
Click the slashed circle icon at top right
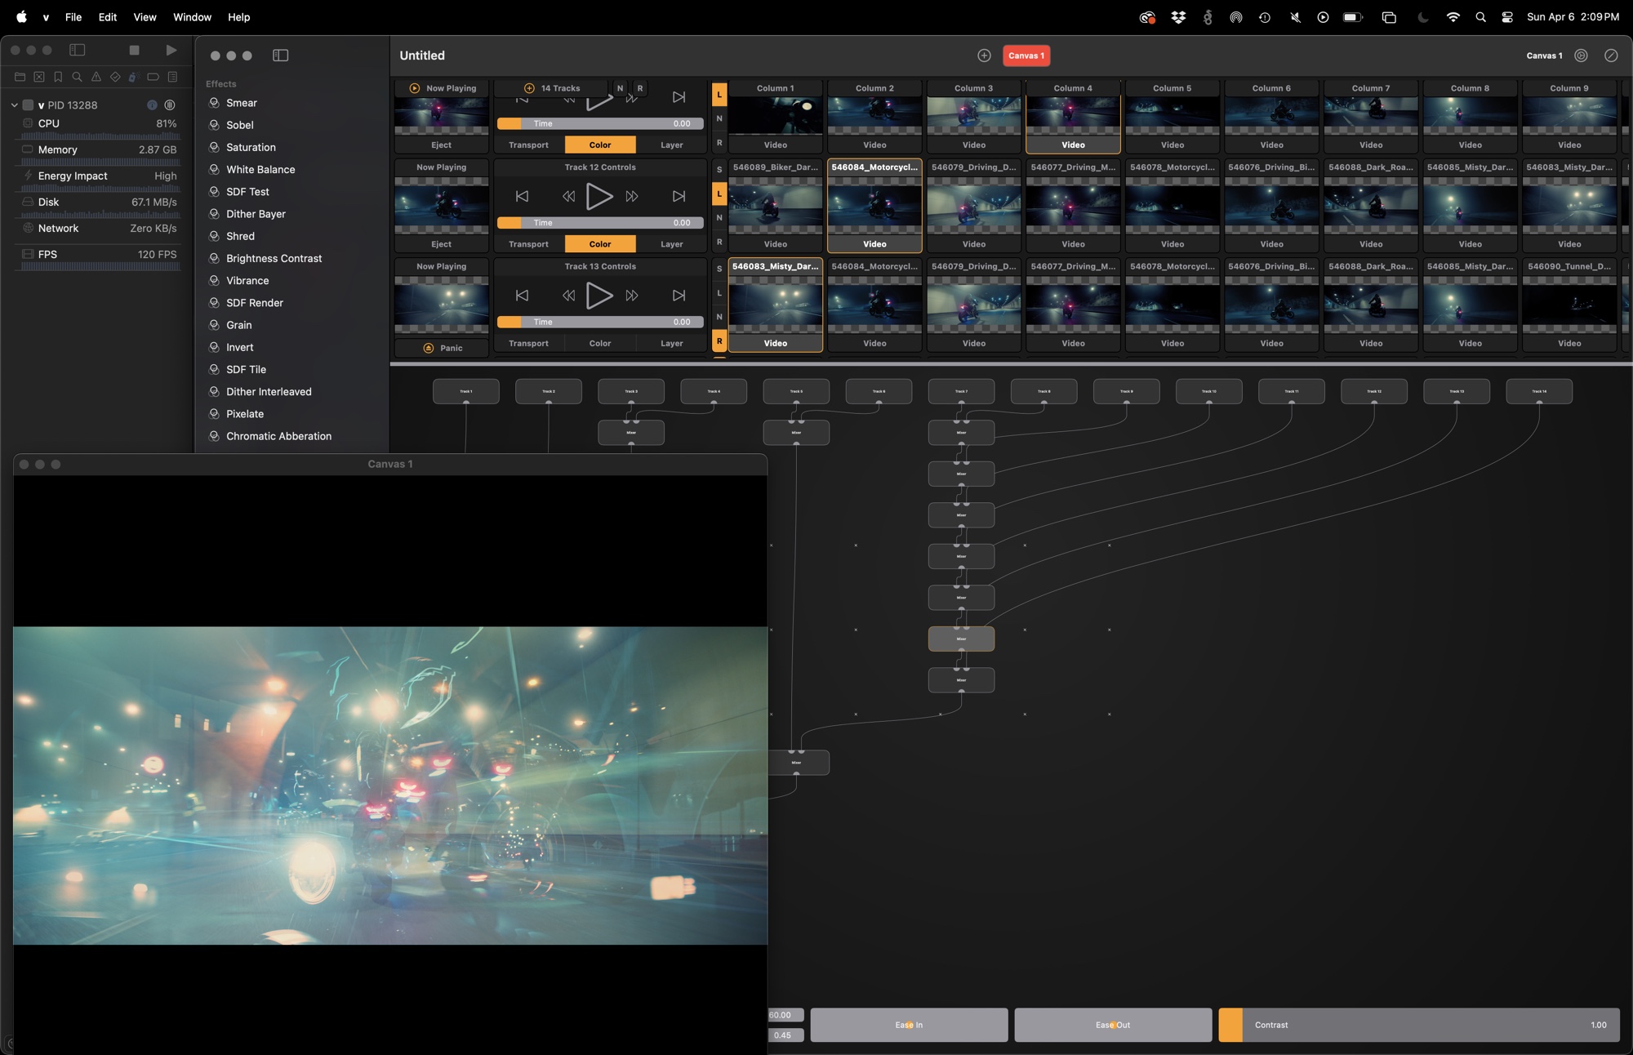(x=1610, y=56)
